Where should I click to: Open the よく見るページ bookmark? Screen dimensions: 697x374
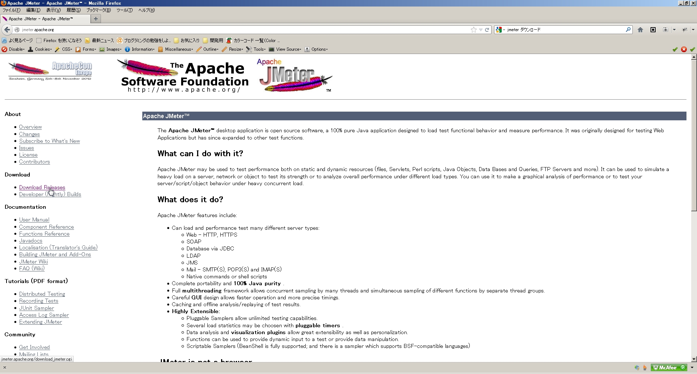coord(17,41)
